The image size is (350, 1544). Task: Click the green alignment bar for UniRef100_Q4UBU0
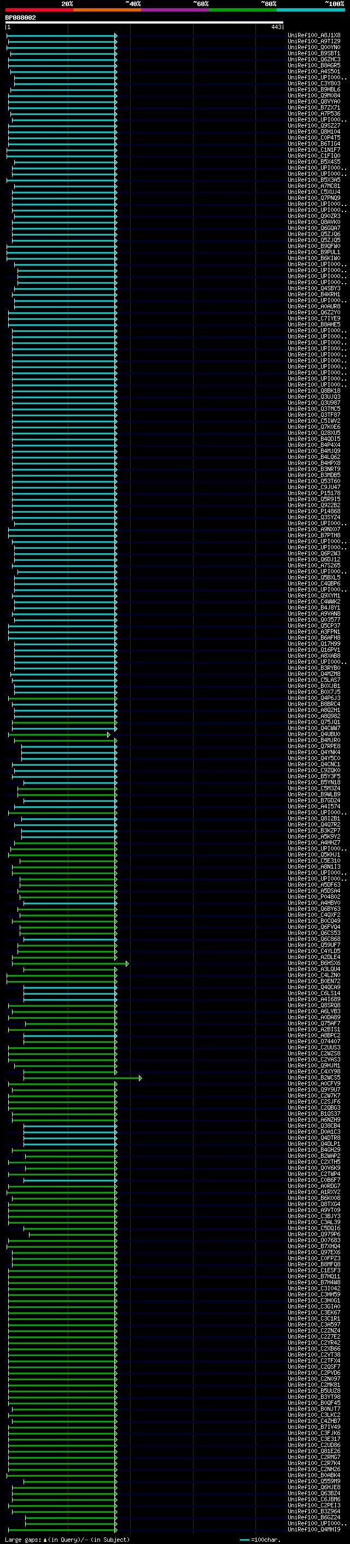pos(59,734)
